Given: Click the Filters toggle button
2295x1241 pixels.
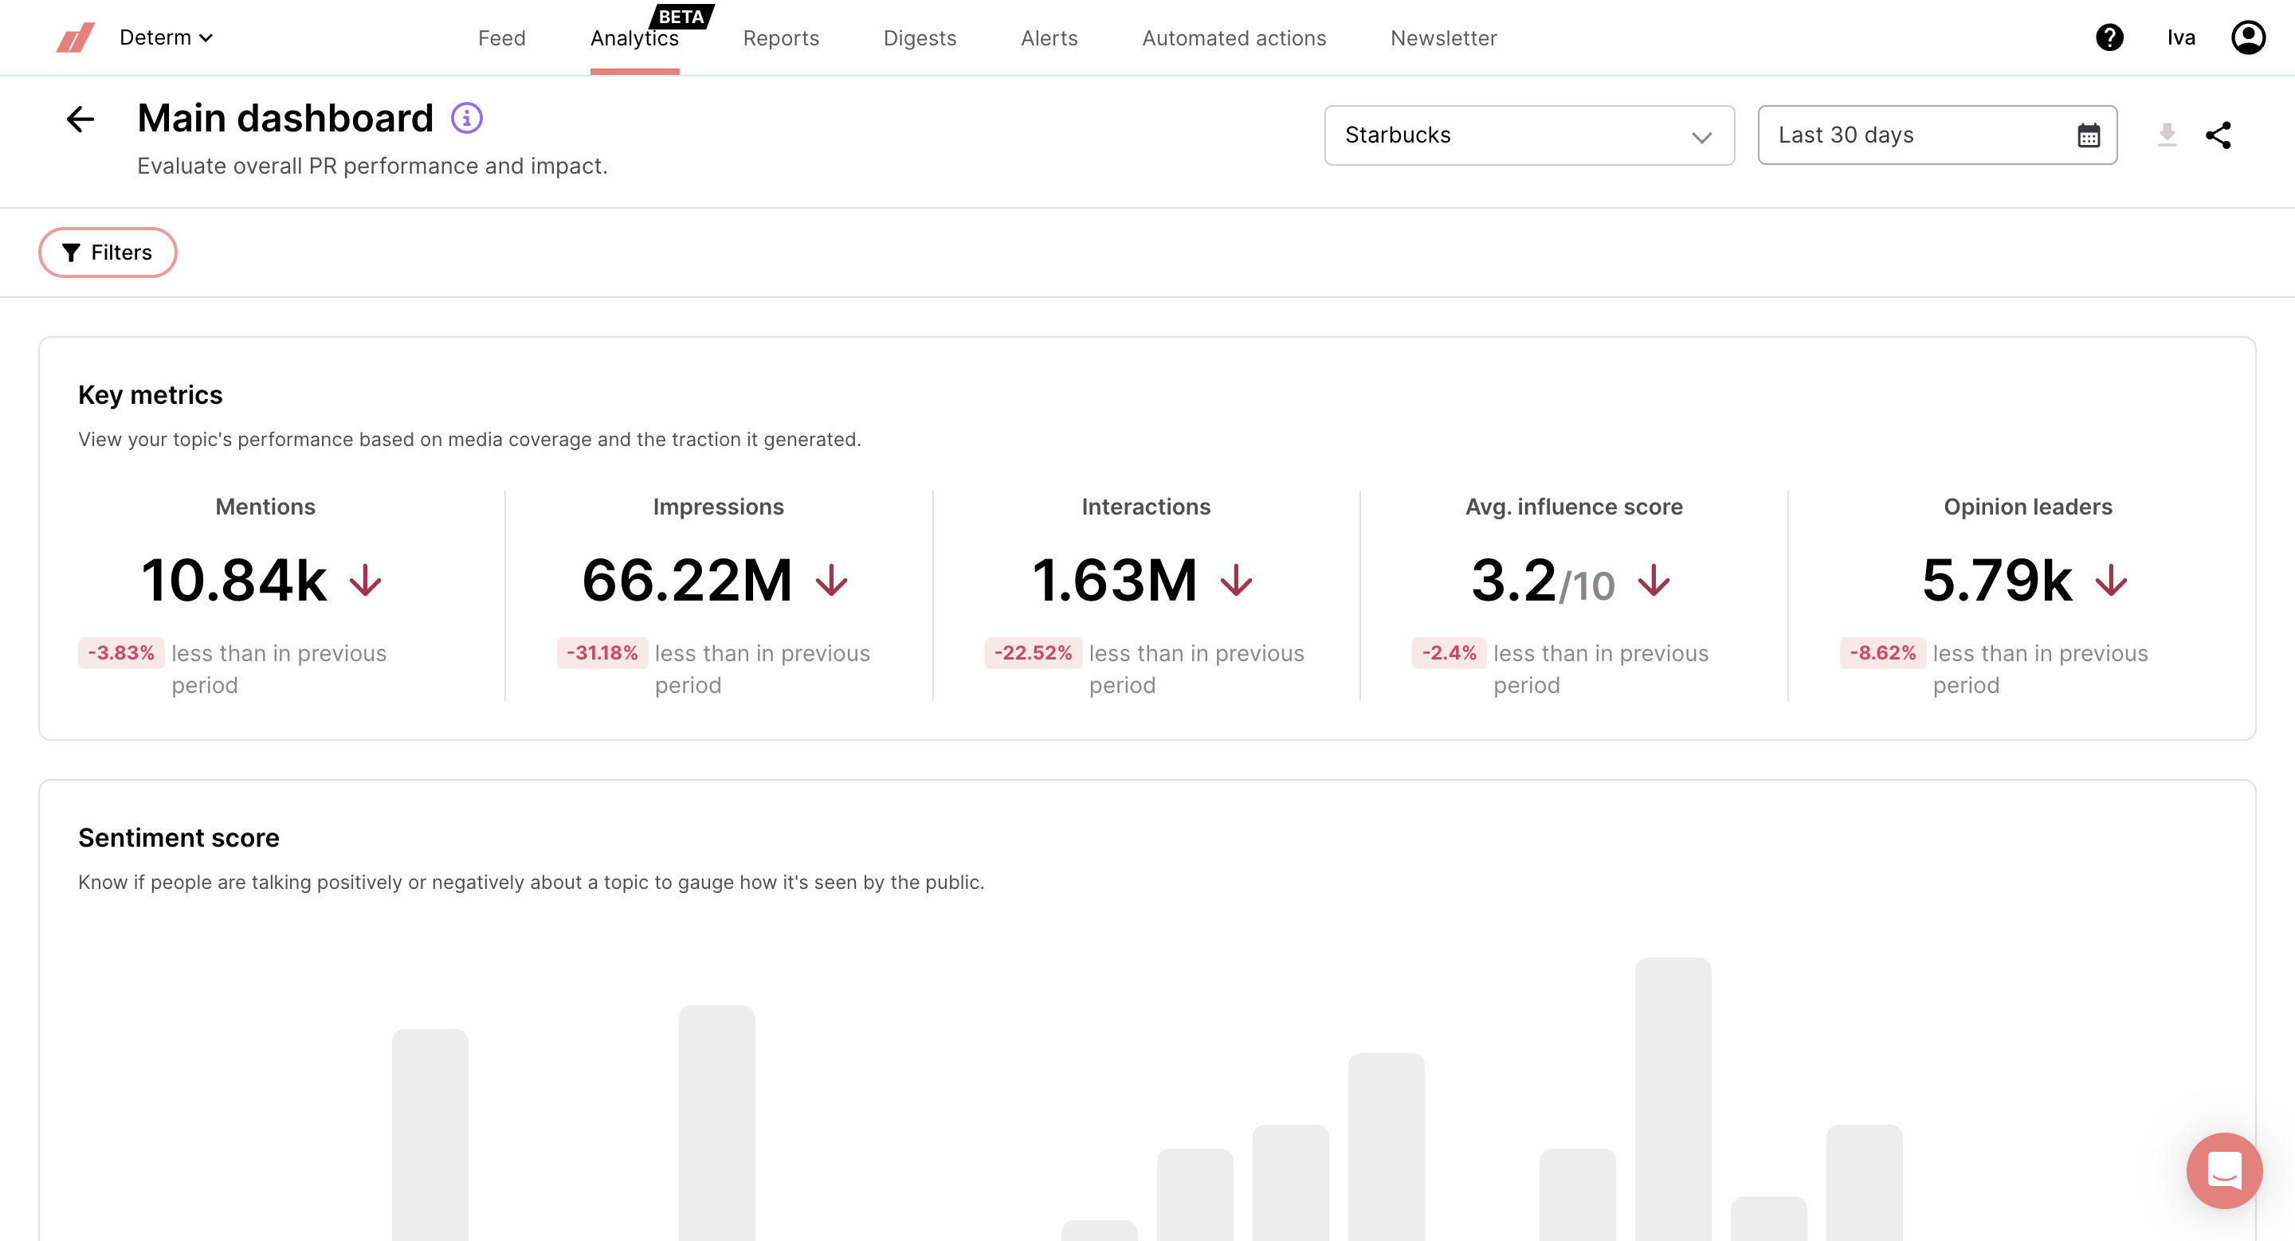Looking at the screenshot, I should click(107, 253).
